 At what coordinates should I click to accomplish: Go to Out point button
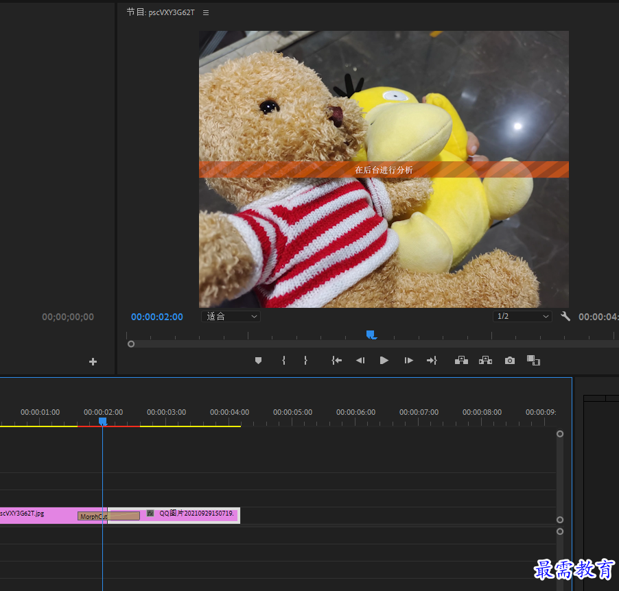click(x=432, y=360)
